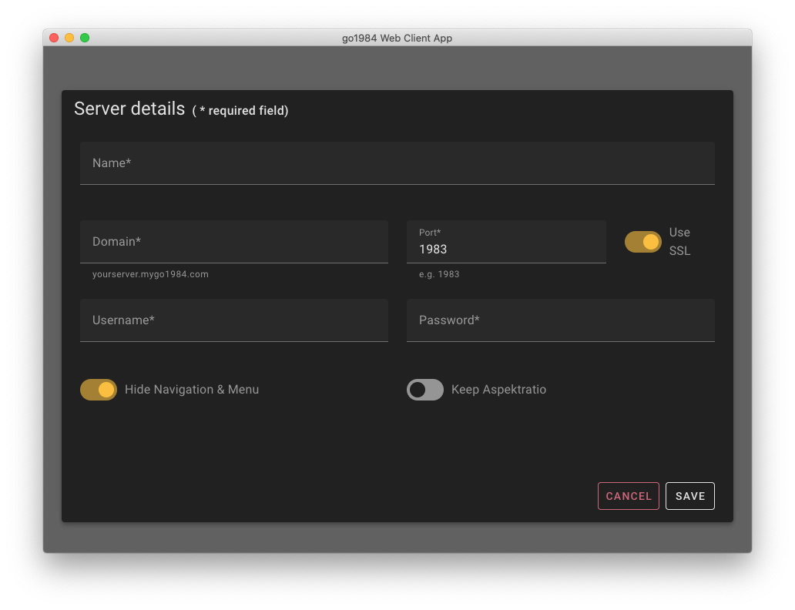Image resolution: width=795 pixels, height=610 pixels.
Task: Turn off Hide Navigation & Menu toggle
Action: point(99,390)
